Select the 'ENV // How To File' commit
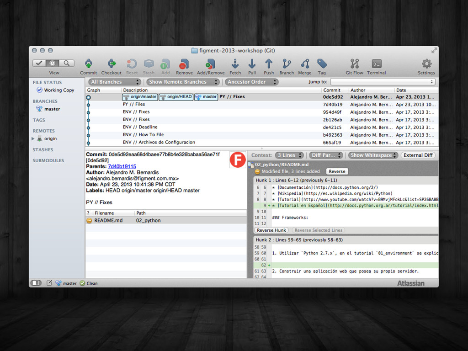Image resolution: width=468 pixels, height=351 pixels. pos(262,135)
